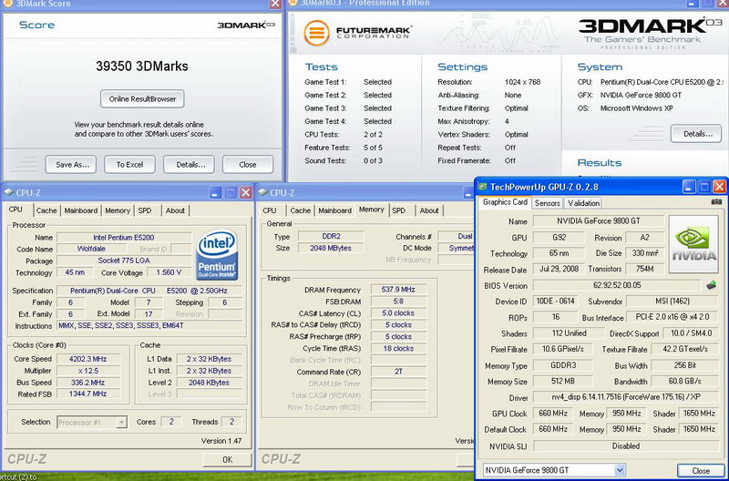Click the Rated FSB value 1344.7 MHz
The width and height of the screenshot is (729, 481).
click(x=87, y=394)
